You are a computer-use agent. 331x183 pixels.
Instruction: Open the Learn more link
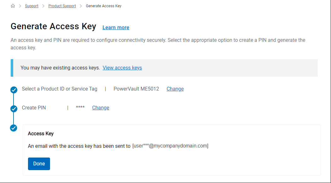116,28
